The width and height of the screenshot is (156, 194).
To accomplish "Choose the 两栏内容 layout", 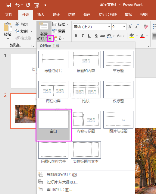I will pyautogui.click(x=53, y=92).
